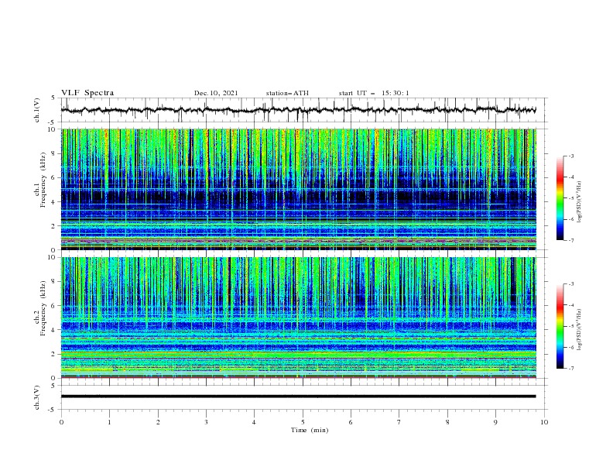
Task: Click inside the ch.2 spectrogram panel
Action: click(x=299, y=318)
